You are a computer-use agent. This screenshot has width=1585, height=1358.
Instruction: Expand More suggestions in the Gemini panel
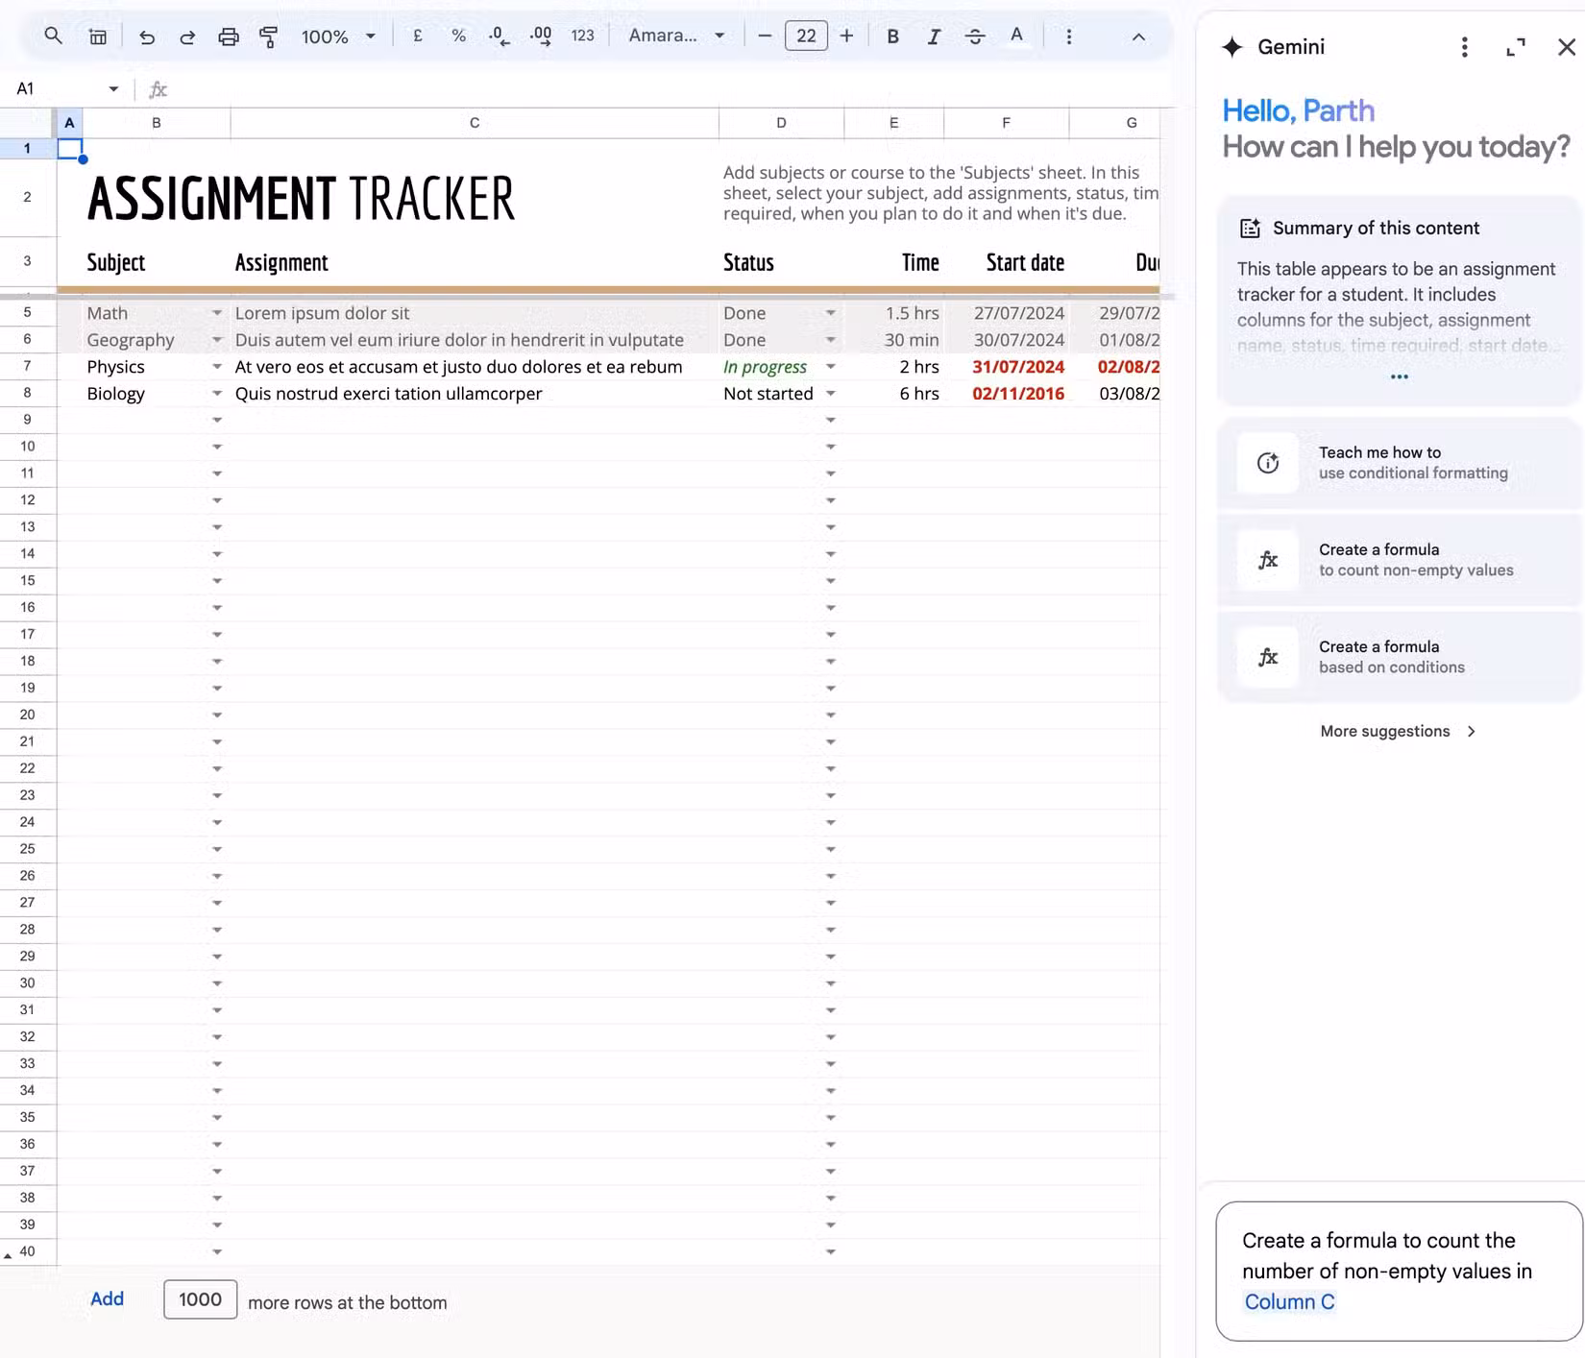click(1398, 731)
